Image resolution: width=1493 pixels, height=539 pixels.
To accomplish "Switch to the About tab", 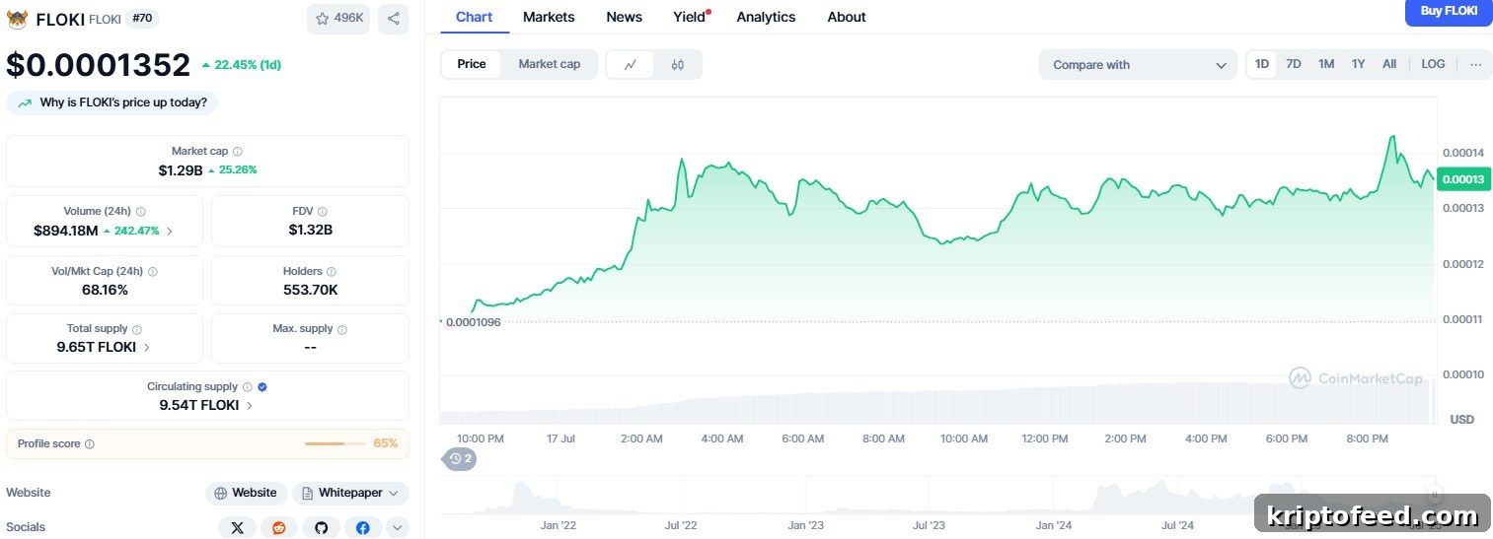I will tap(847, 17).
